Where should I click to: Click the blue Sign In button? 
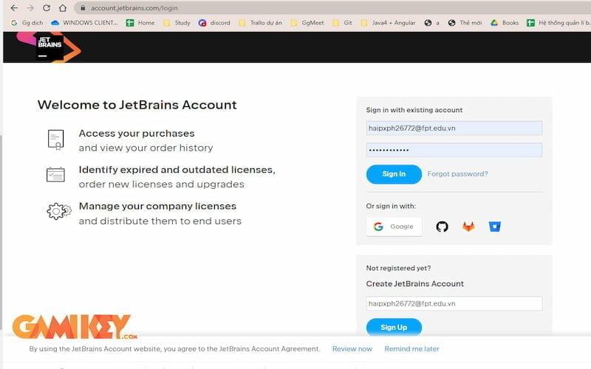coord(394,174)
